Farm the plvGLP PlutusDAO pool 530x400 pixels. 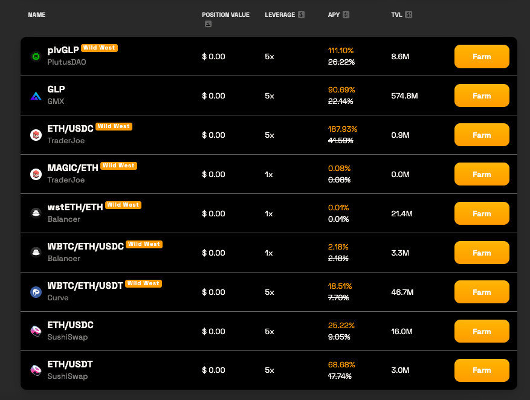pyautogui.click(x=482, y=56)
